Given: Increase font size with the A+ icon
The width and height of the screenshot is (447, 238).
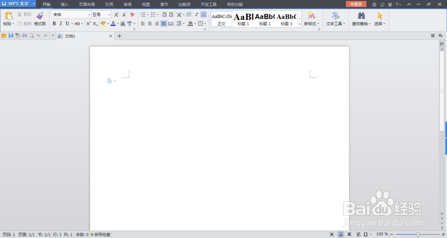Looking at the screenshot, I should tap(116, 15).
